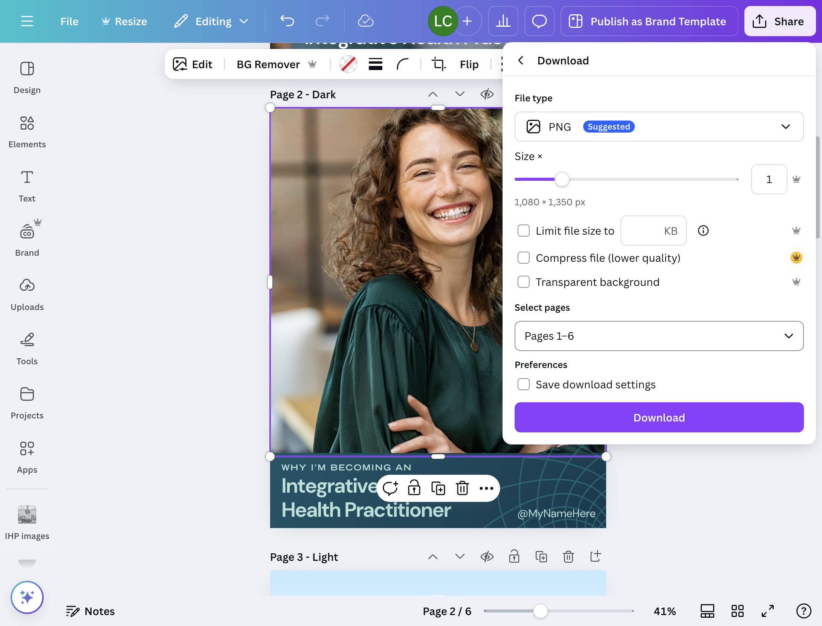Move Page 3 down with chevron
822x626 pixels.
click(x=460, y=557)
